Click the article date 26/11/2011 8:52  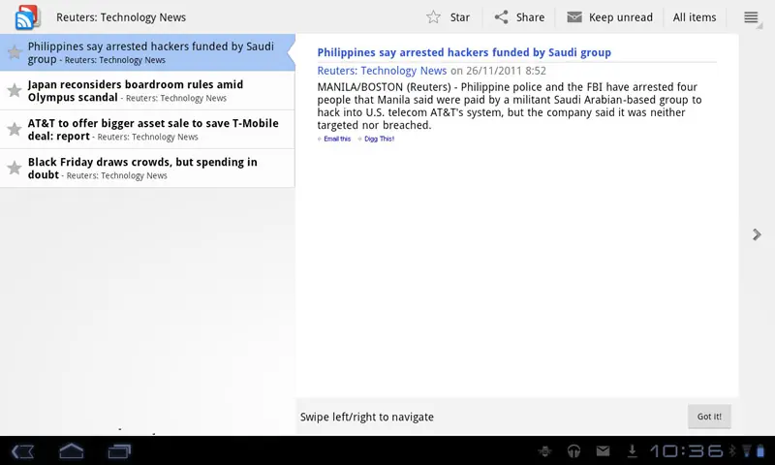click(506, 71)
